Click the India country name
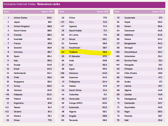 click(x=72, y=60)
